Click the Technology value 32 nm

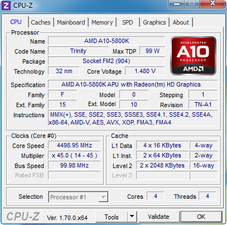tap(64, 71)
